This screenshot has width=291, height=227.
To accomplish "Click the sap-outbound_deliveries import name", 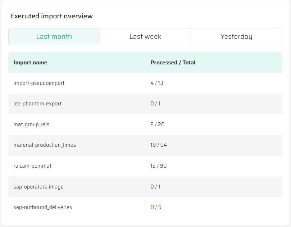I will pyautogui.click(x=42, y=207).
